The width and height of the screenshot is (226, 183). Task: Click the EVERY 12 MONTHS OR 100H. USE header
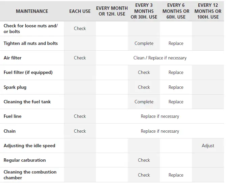(208, 11)
